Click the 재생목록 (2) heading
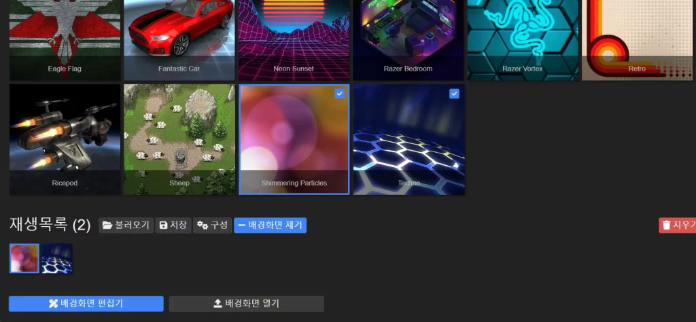The width and height of the screenshot is (696, 322). (x=50, y=225)
